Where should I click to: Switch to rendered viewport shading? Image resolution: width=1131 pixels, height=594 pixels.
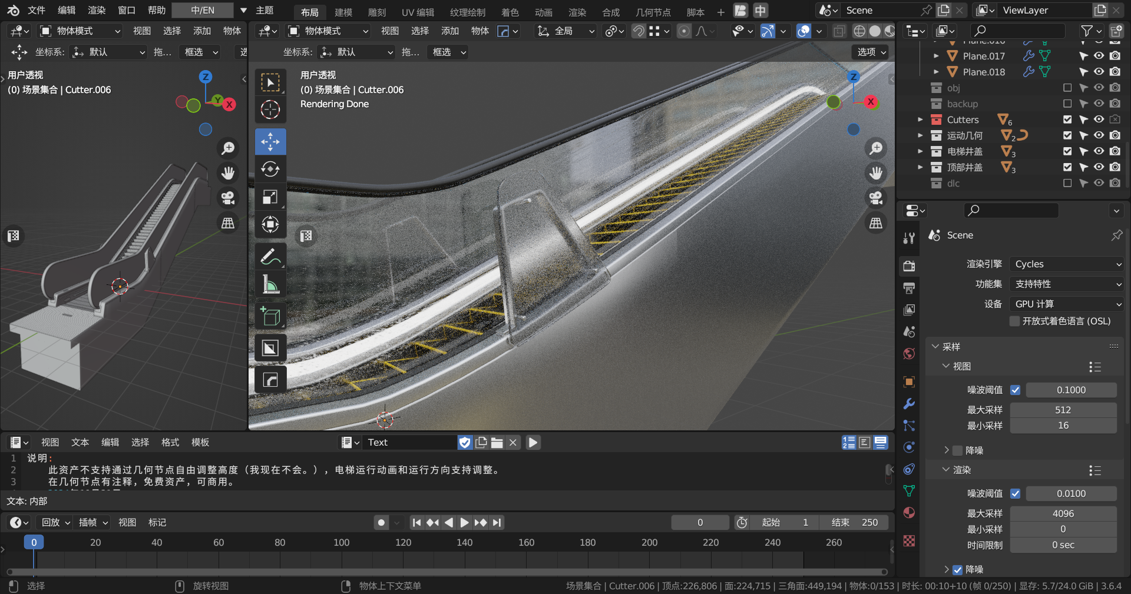pyautogui.click(x=890, y=31)
